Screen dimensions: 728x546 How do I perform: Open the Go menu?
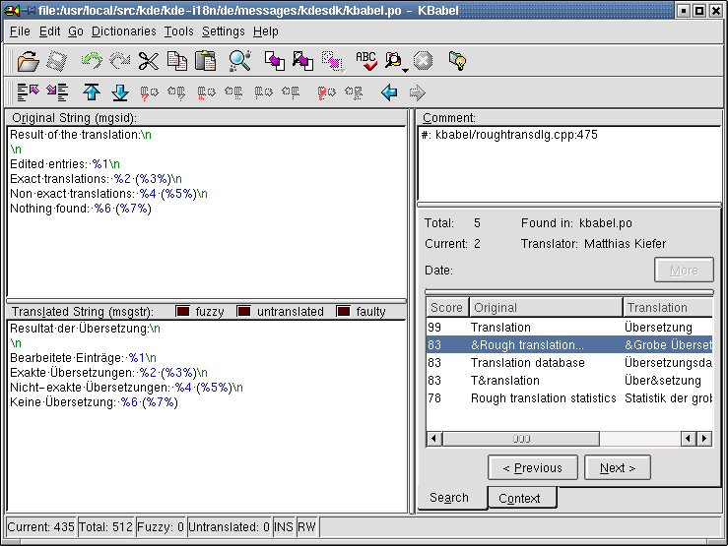[76, 31]
